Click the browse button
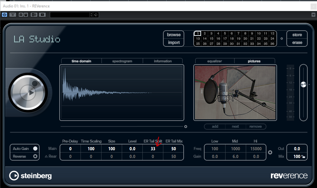This screenshot has height=188, width=317. coord(174,35)
